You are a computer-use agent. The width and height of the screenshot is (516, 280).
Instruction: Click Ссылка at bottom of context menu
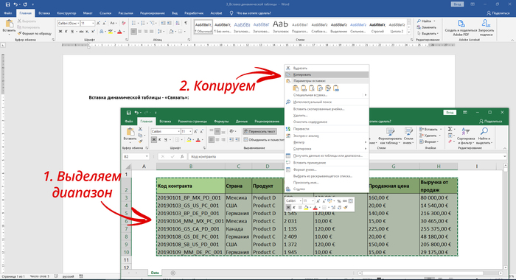click(x=327, y=189)
